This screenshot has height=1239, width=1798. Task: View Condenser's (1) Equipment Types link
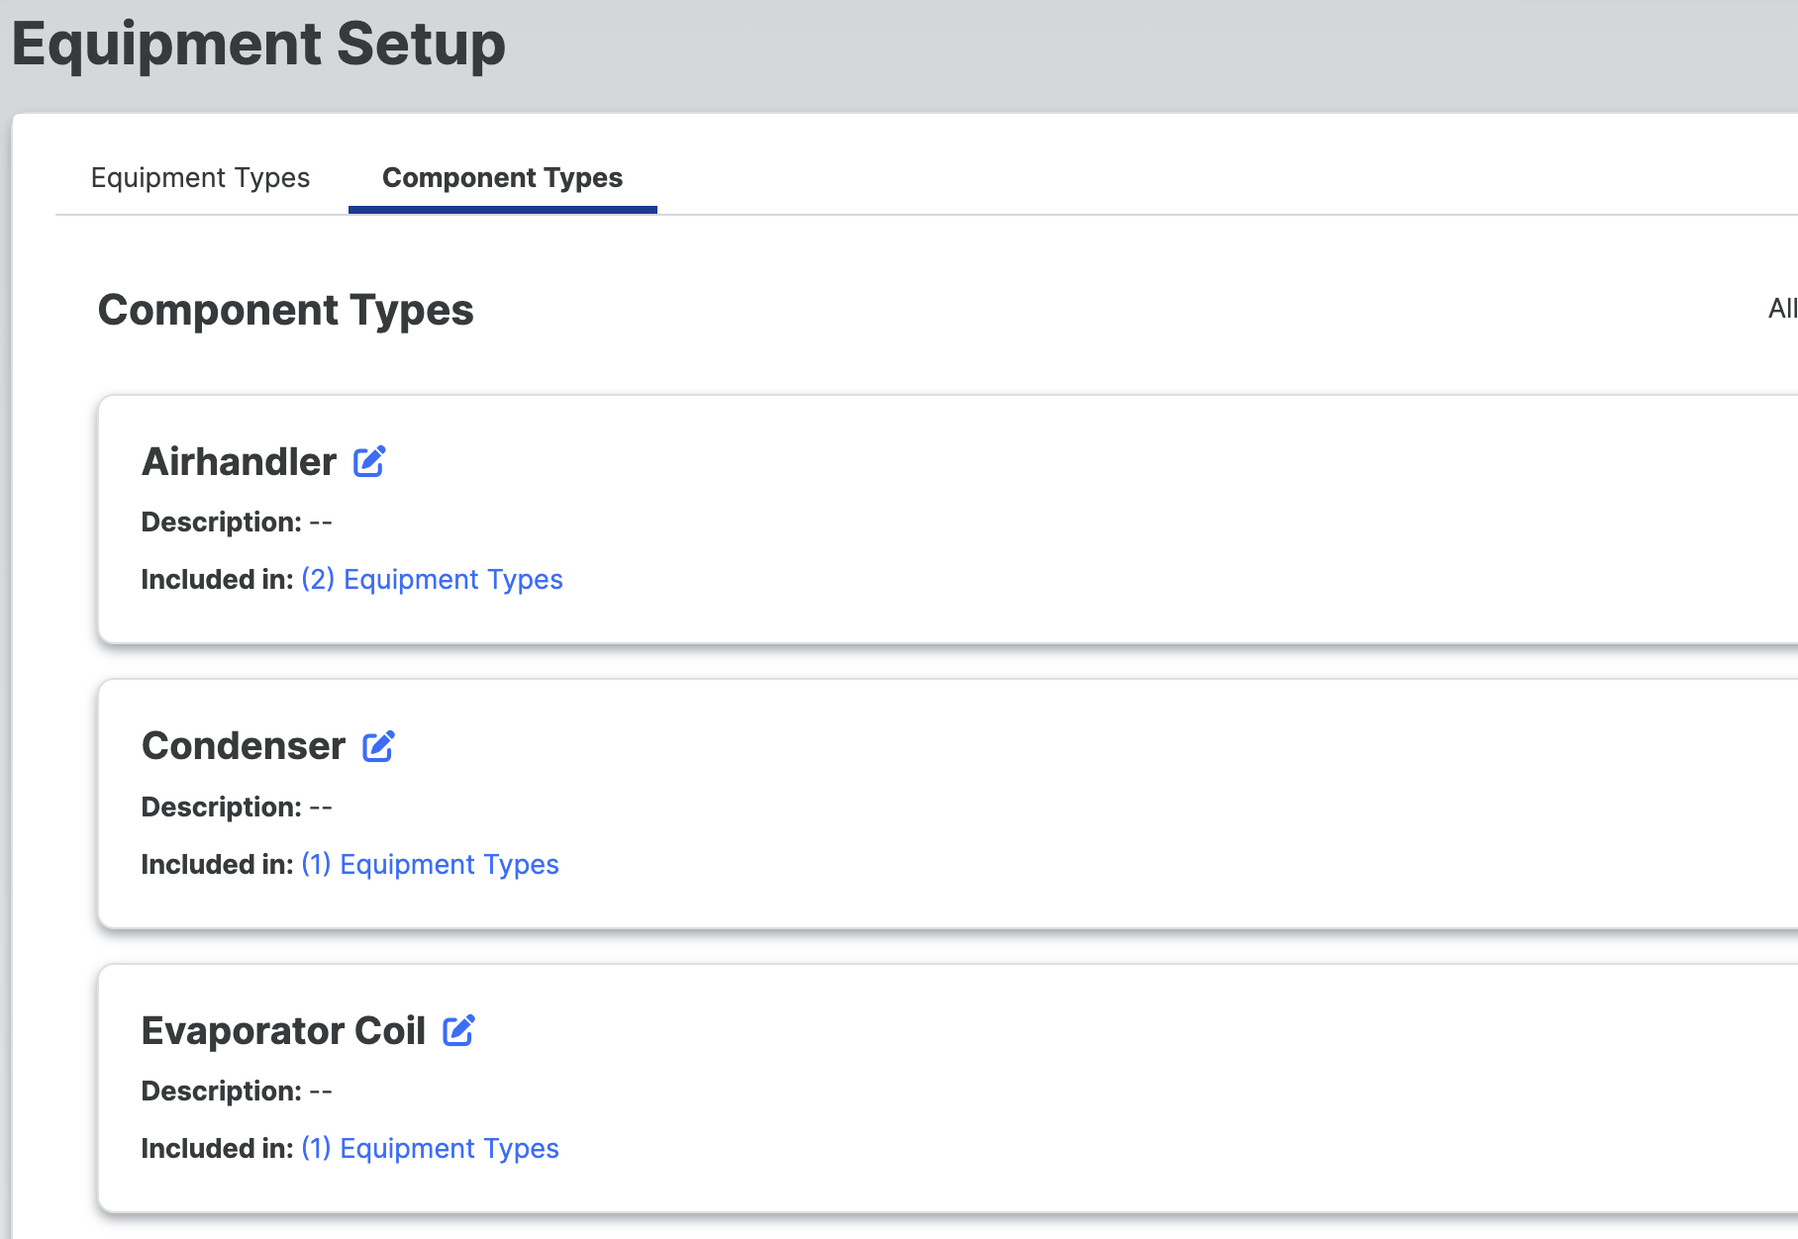pos(430,864)
